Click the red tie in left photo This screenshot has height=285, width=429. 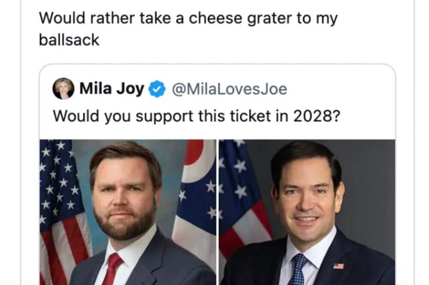tap(113, 269)
